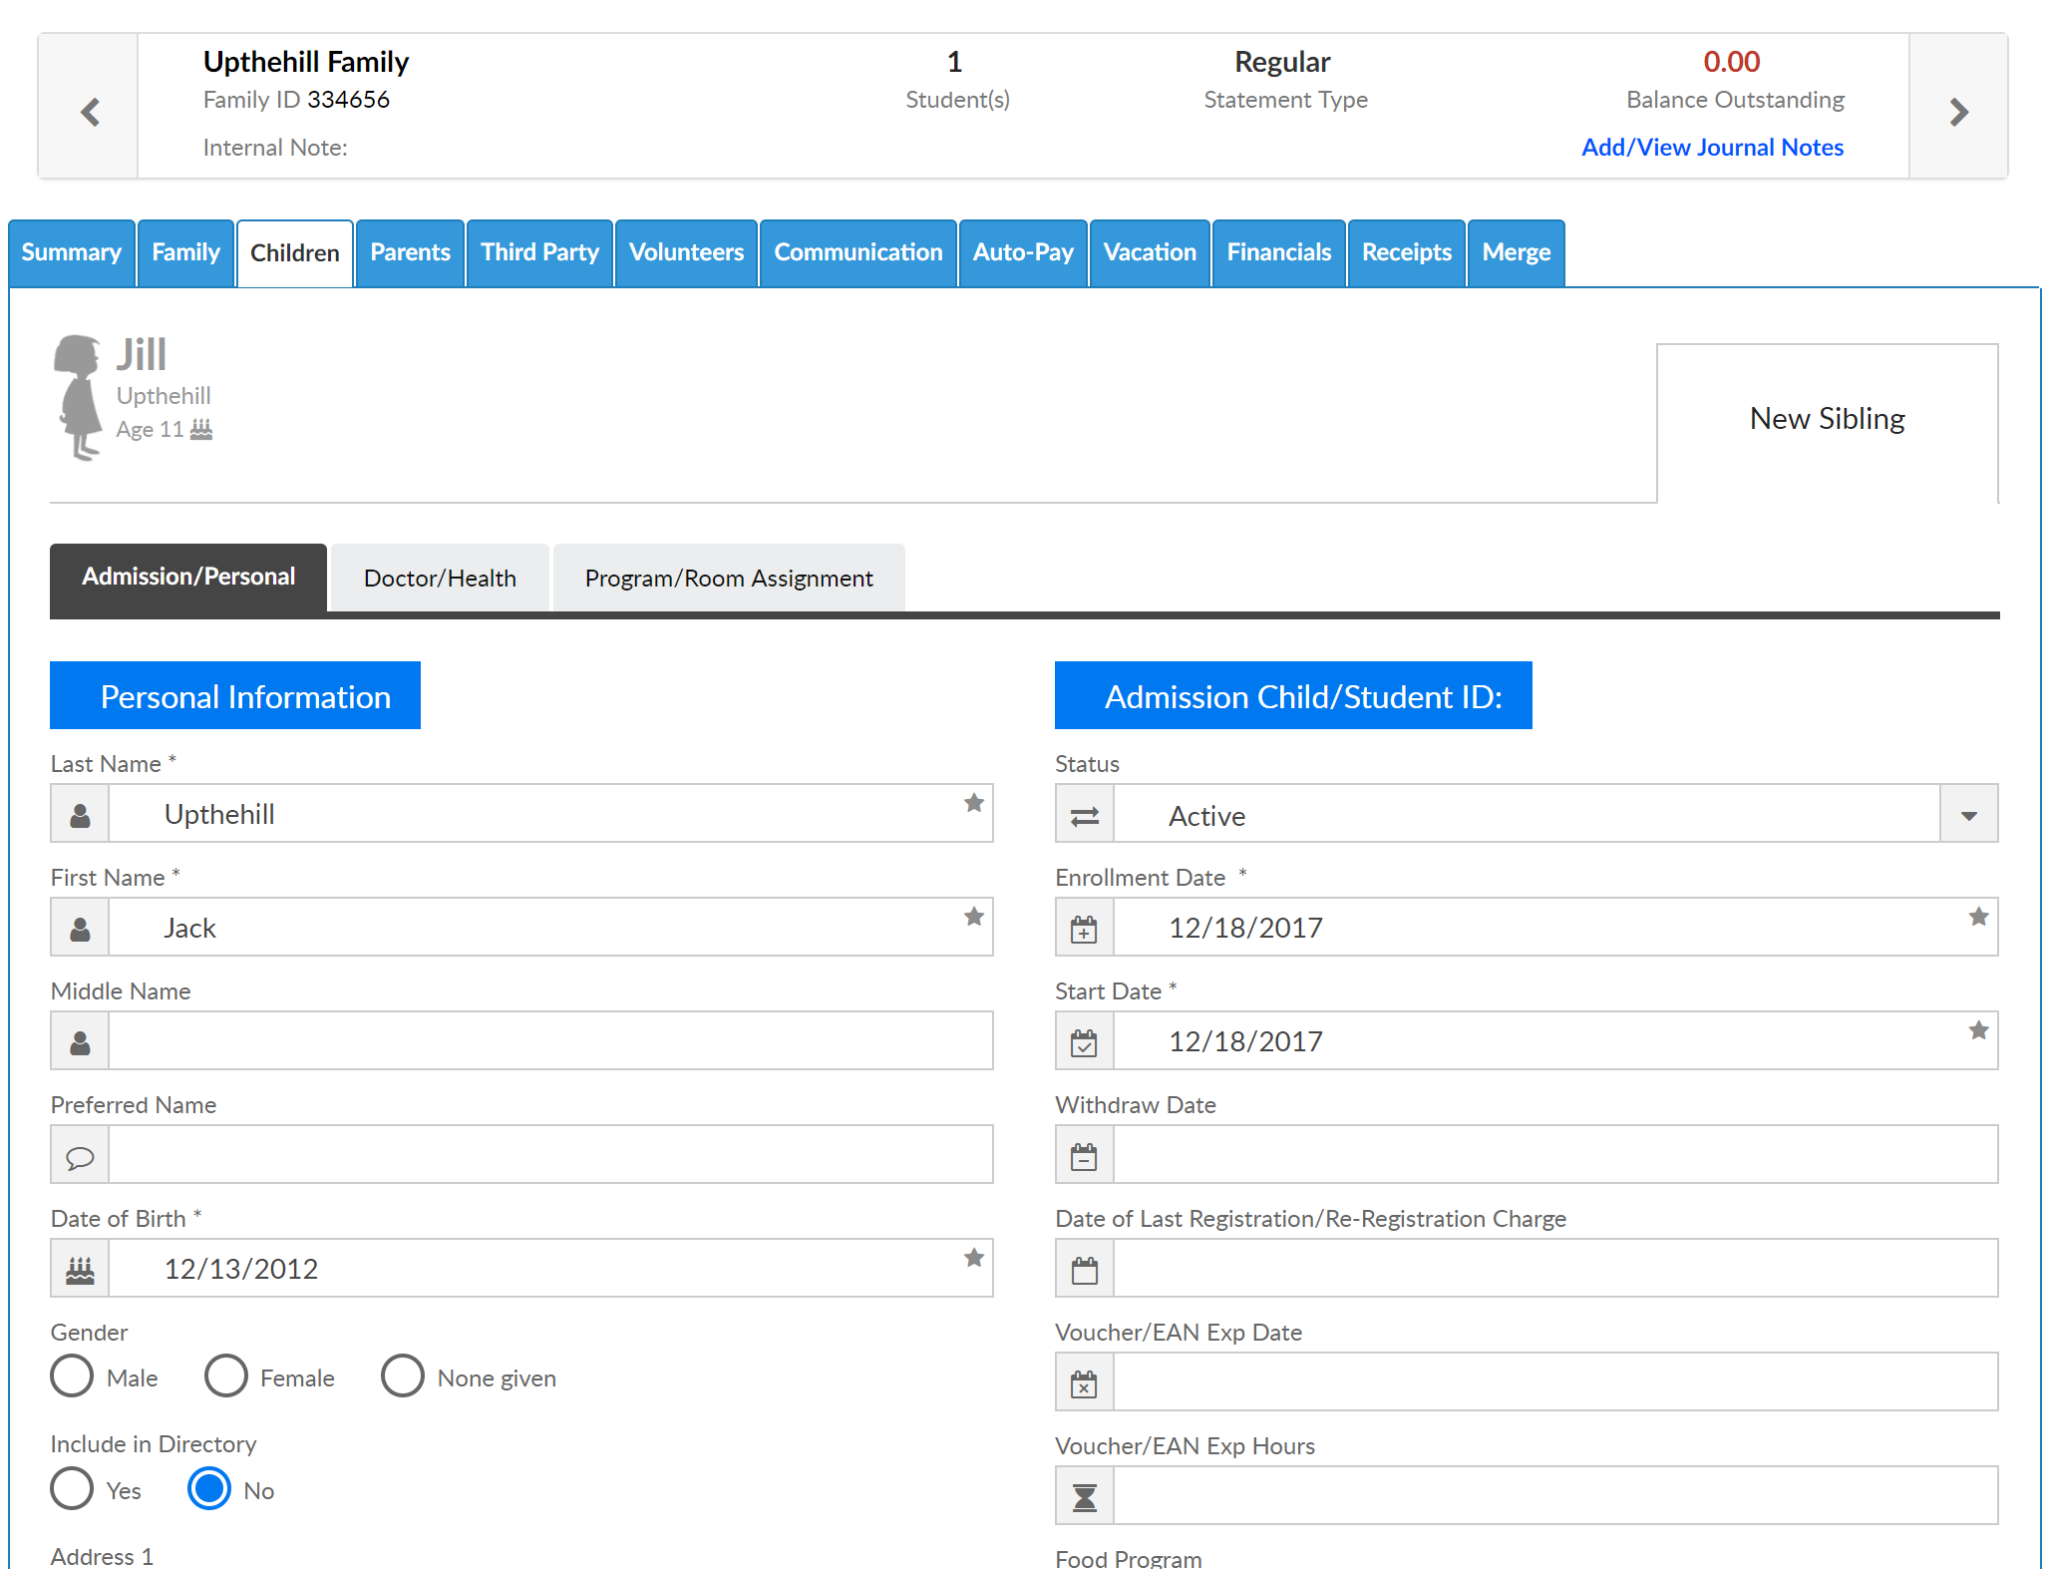Go to previous family with left chevron

90,112
